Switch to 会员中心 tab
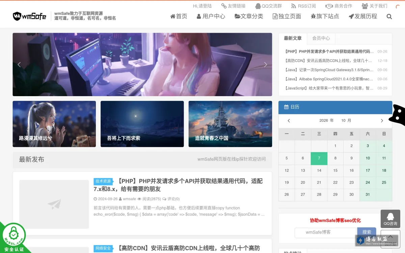 (321, 38)
